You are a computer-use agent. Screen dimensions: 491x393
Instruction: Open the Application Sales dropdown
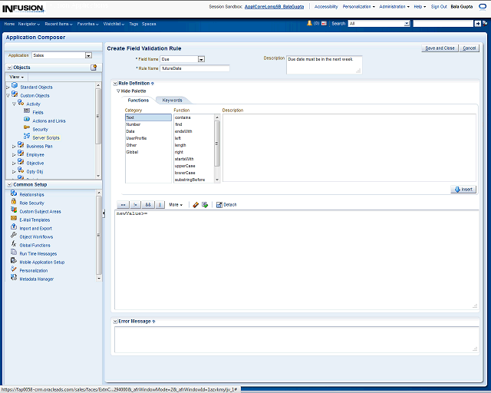click(88, 55)
